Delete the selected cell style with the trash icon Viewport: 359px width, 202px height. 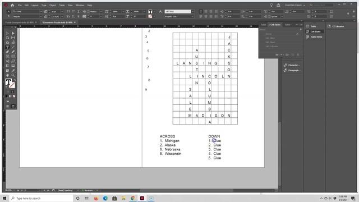coord(298,55)
